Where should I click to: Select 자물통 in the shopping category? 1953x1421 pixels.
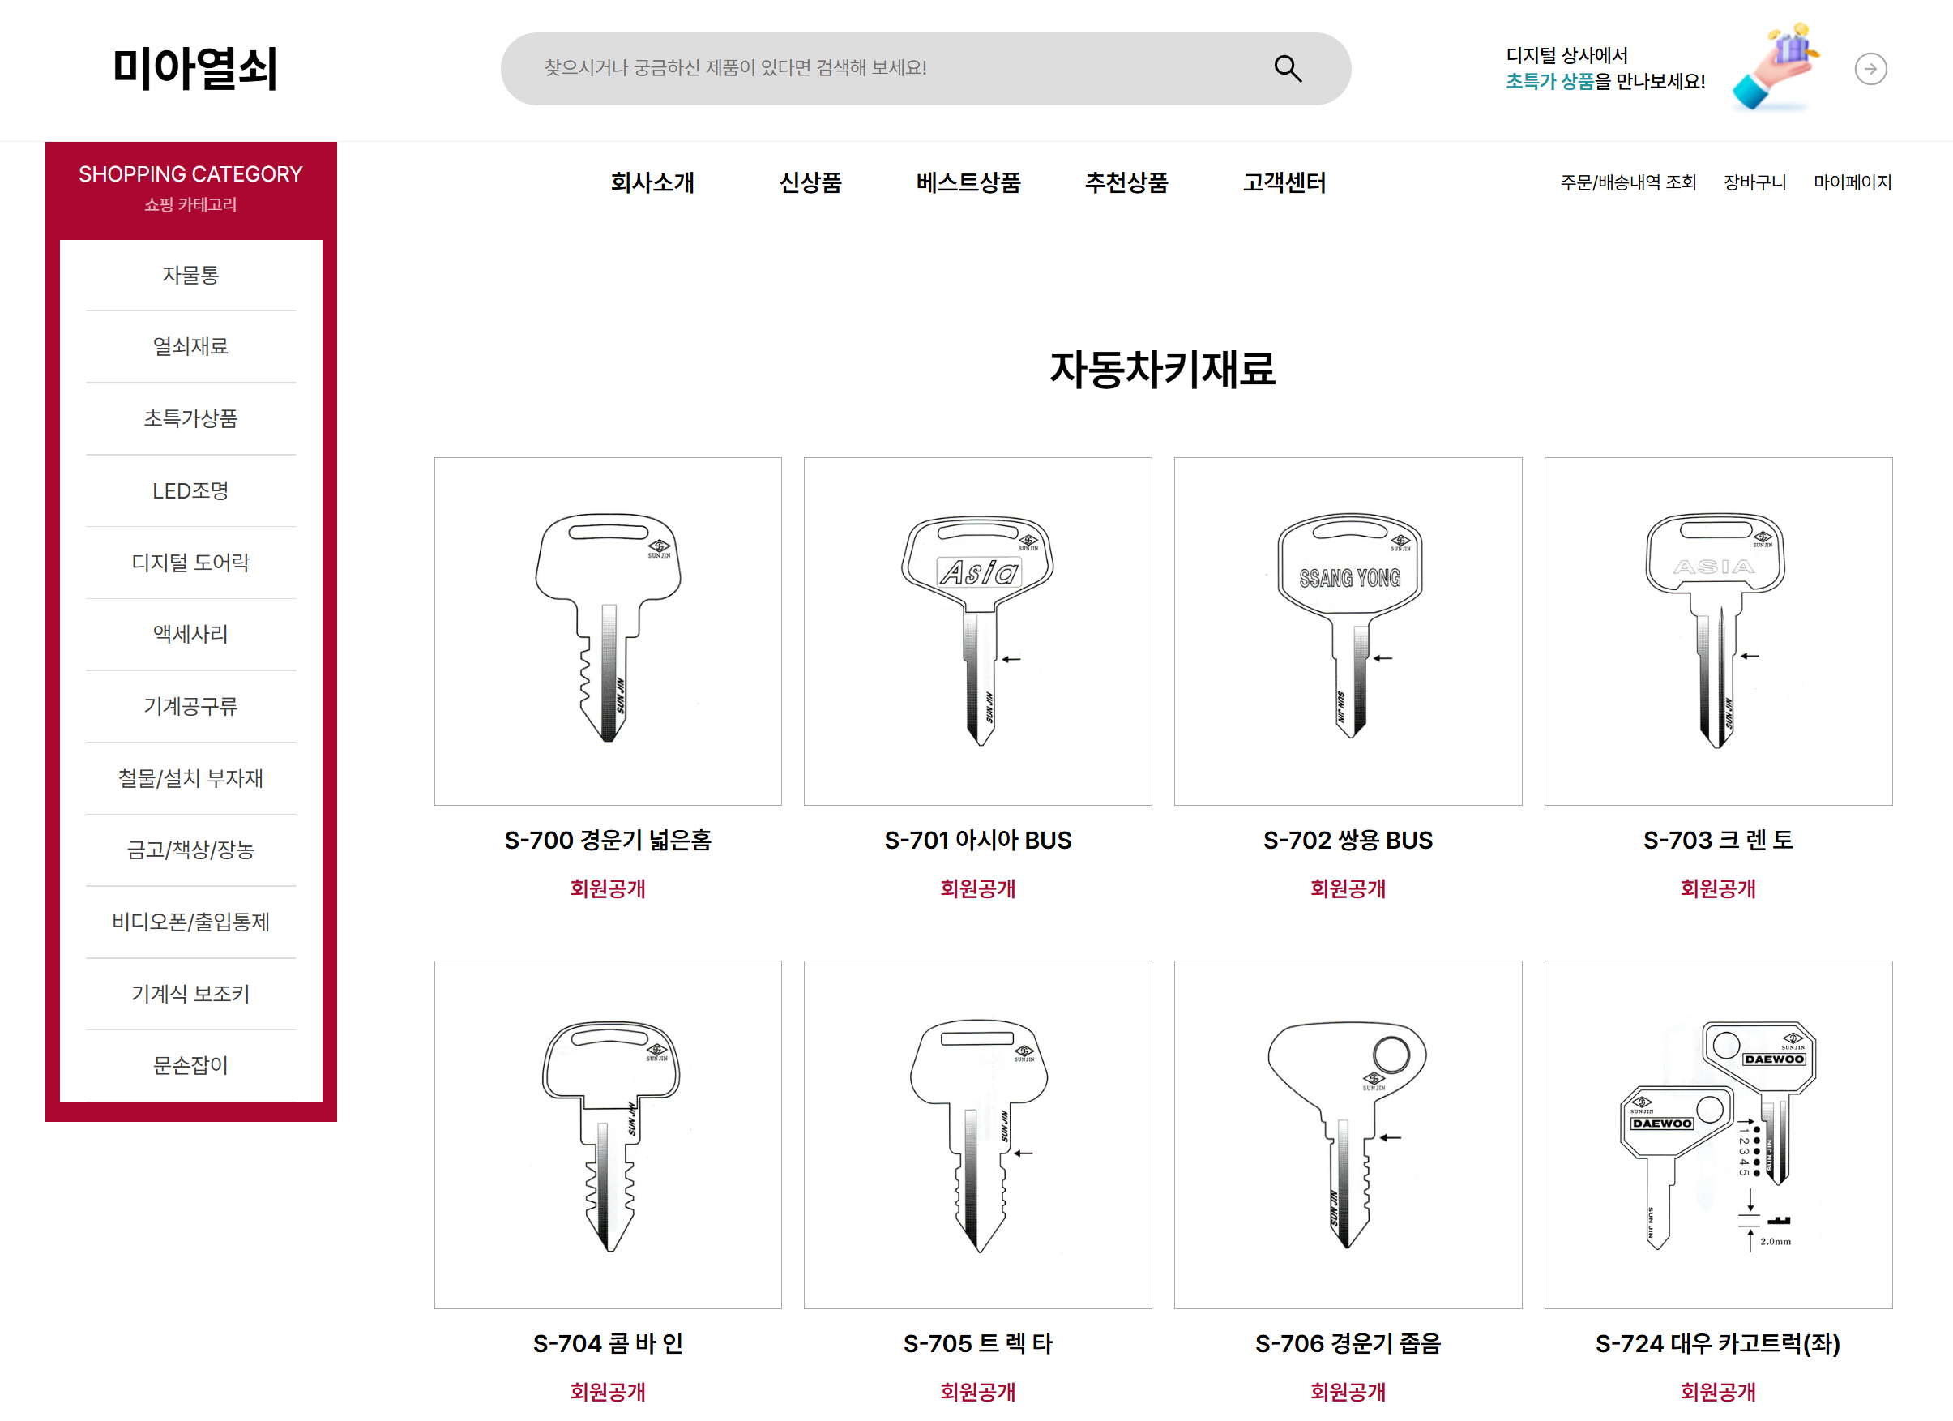pyautogui.click(x=190, y=275)
